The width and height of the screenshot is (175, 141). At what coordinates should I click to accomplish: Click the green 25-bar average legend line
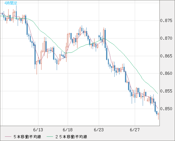[50, 137]
